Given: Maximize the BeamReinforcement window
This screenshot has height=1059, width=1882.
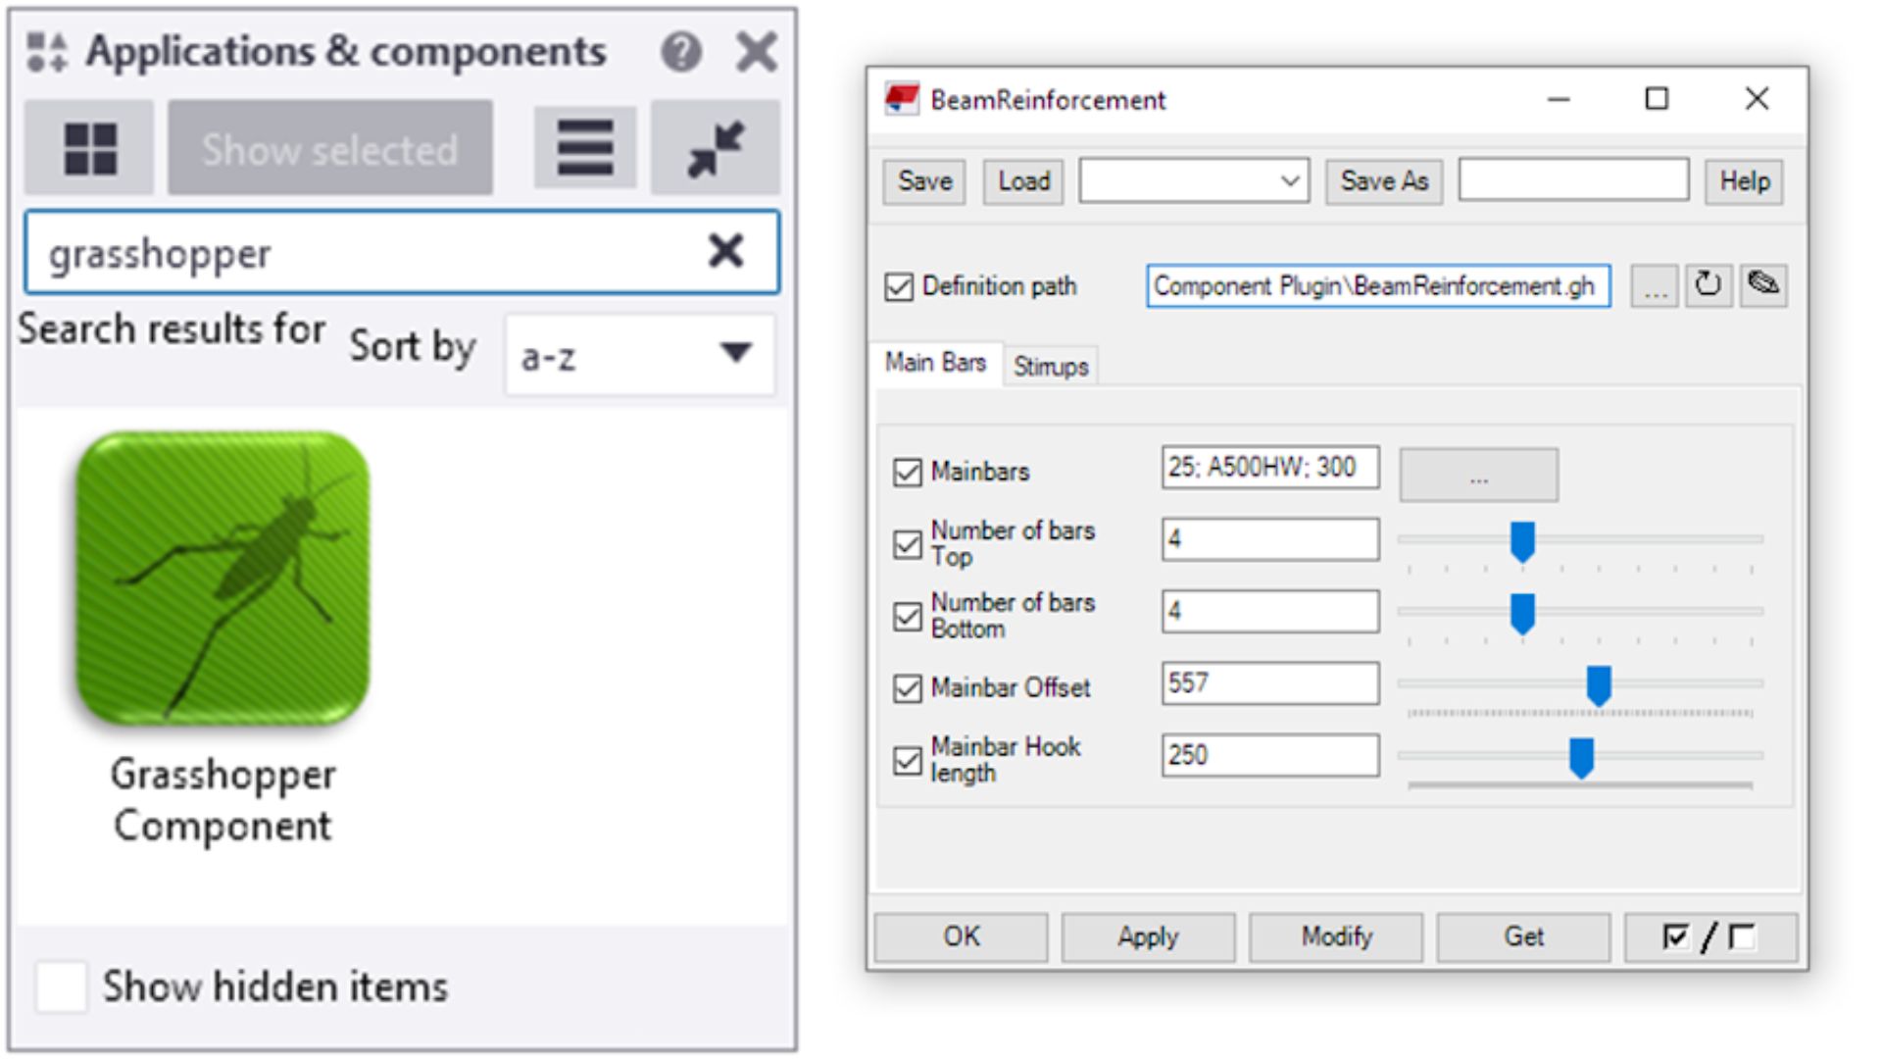Looking at the screenshot, I should click(x=1657, y=99).
